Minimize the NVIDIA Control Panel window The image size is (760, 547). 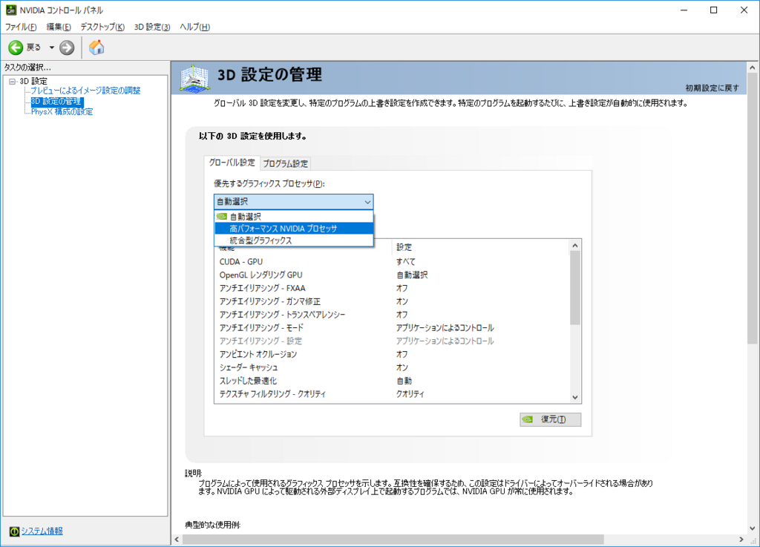click(x=684, y=10)
